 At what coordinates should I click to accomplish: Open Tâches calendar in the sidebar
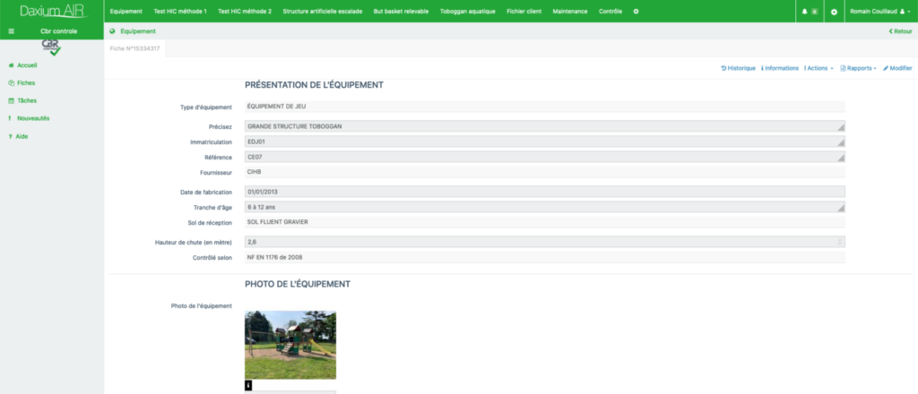[22, 100]
